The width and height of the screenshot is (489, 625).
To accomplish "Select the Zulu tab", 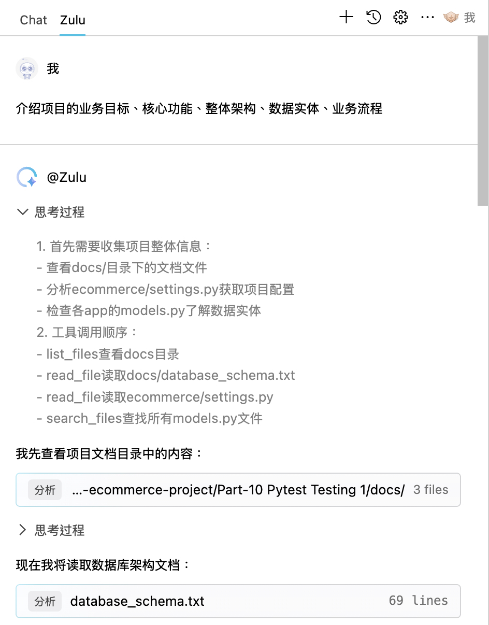I will pyautogui.click(x=73, y=20).
